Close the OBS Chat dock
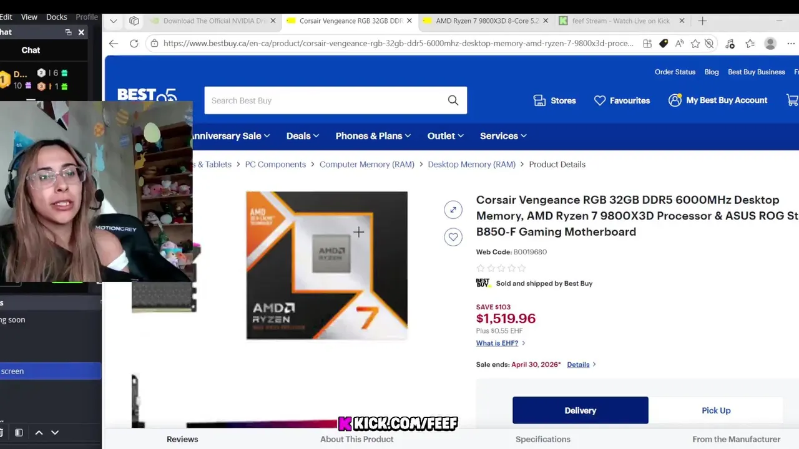The height and width of the screenshot is (449, 799). click(81, 32)
